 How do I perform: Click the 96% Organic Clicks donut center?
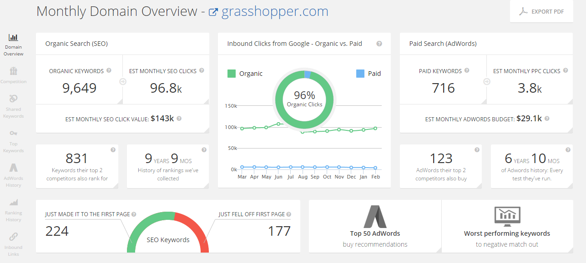click(304, 99)
